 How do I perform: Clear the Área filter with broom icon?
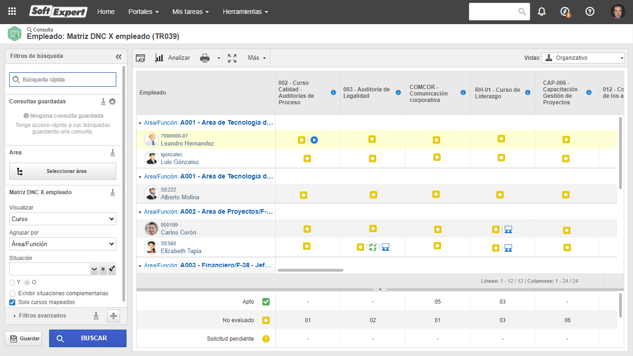[x=113, y=153]
